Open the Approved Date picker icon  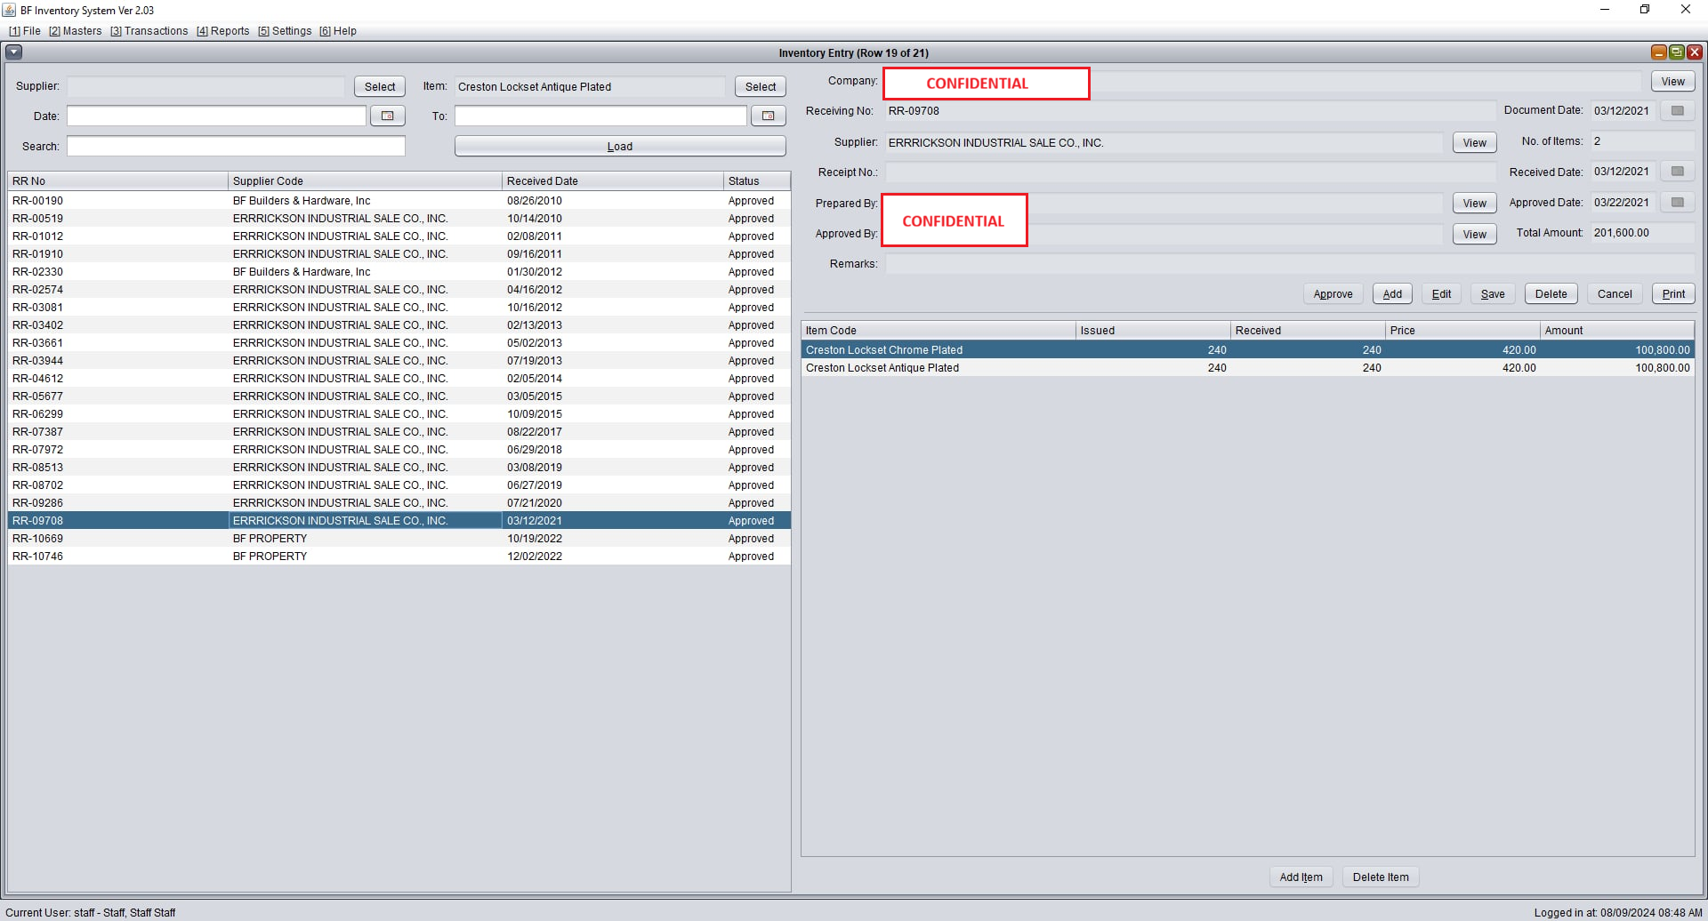point(1677,203)
